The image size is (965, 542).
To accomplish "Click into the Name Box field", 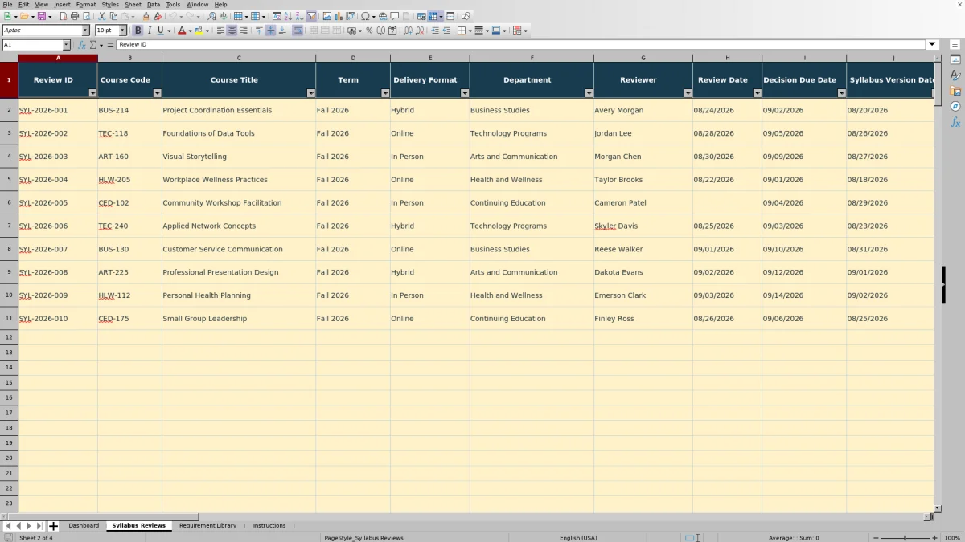I will click(x=31, y=45).
